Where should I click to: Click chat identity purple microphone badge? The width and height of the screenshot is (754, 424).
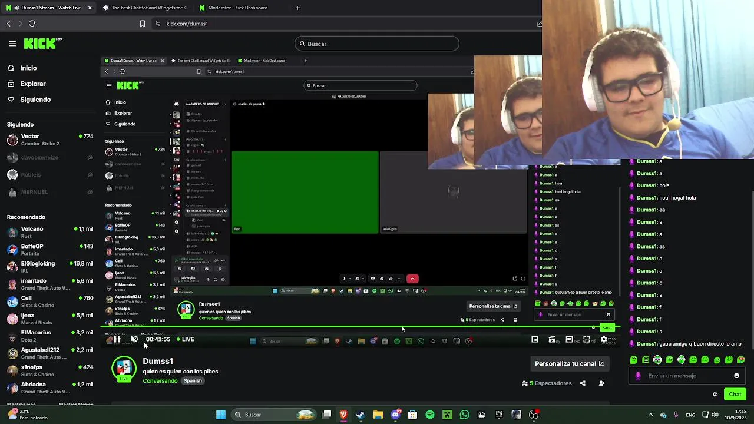pyautogui.click(x=638, y=376)
